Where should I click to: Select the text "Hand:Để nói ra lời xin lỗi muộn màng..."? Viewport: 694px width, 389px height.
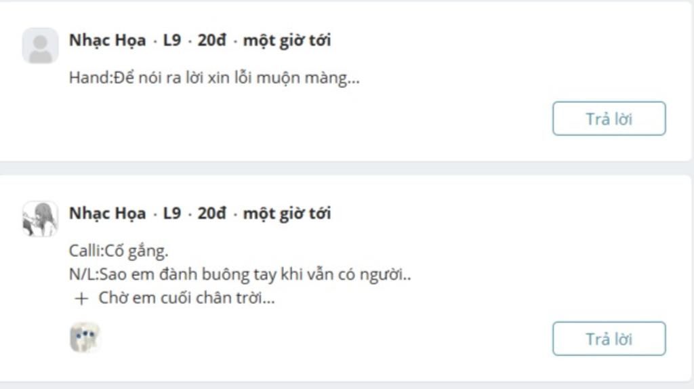214,78
